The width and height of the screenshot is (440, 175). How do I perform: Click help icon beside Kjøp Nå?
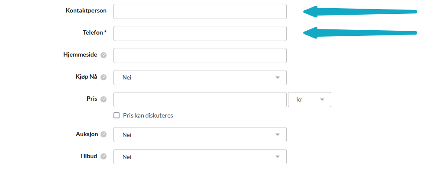click(104, 77)
